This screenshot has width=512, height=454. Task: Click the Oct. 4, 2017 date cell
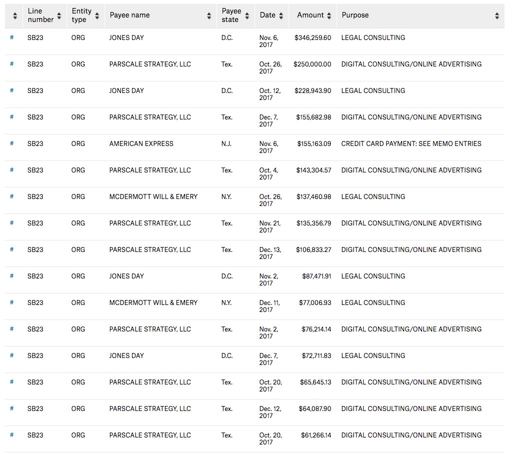click(x=268, y=173)
